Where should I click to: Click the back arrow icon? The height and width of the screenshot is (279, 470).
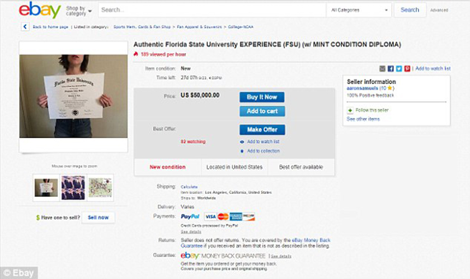[25, 27]
